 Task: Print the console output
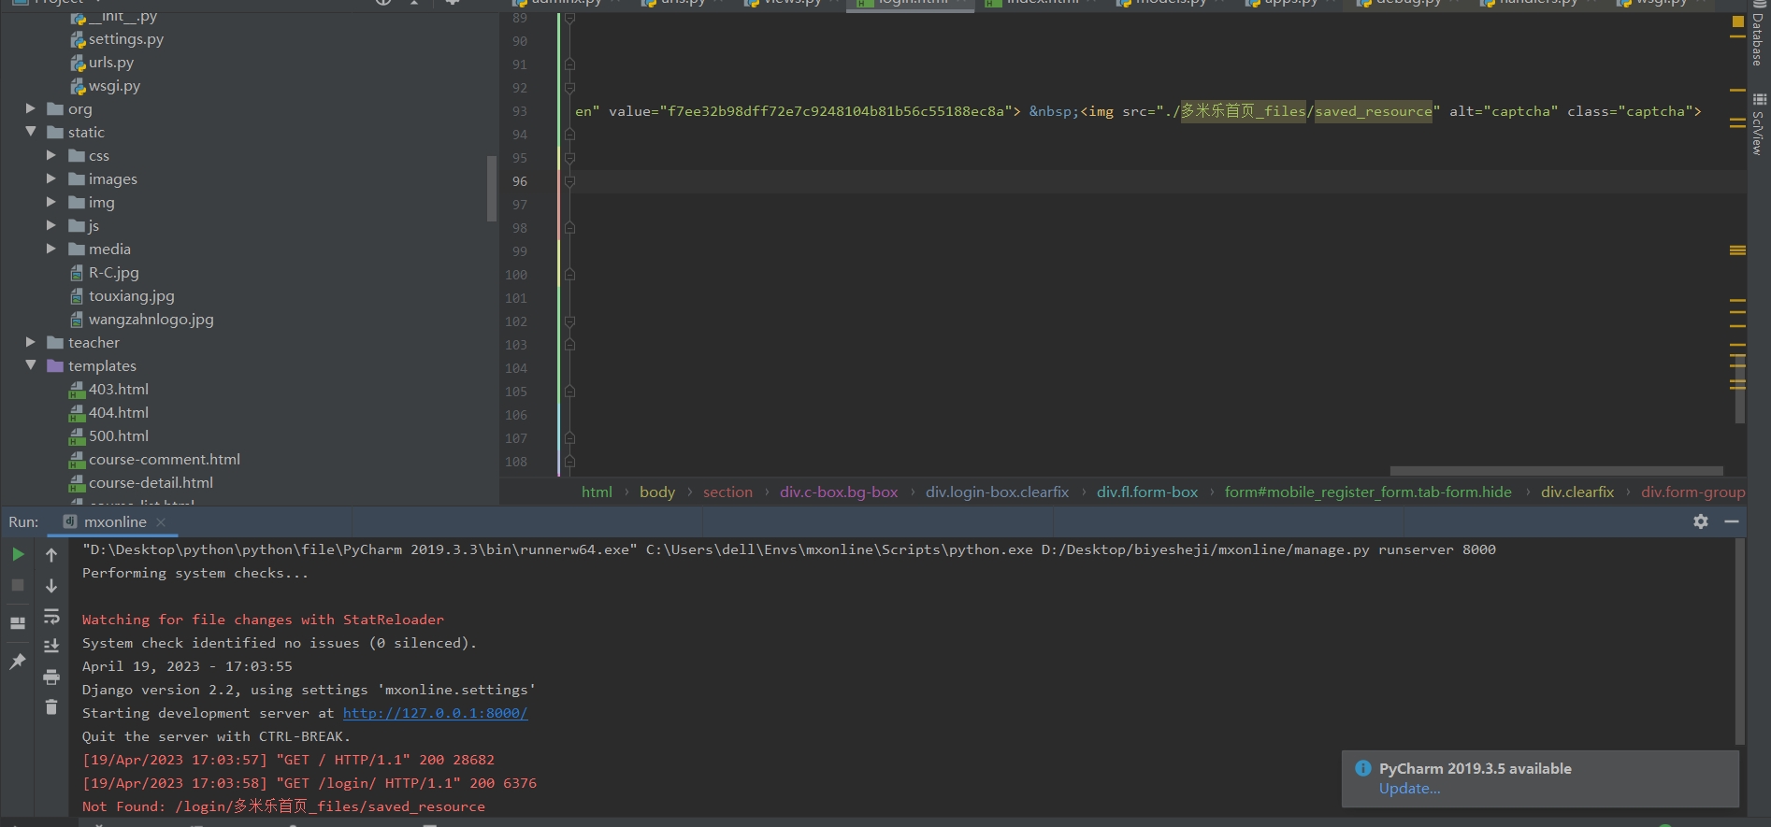(51, 677)
